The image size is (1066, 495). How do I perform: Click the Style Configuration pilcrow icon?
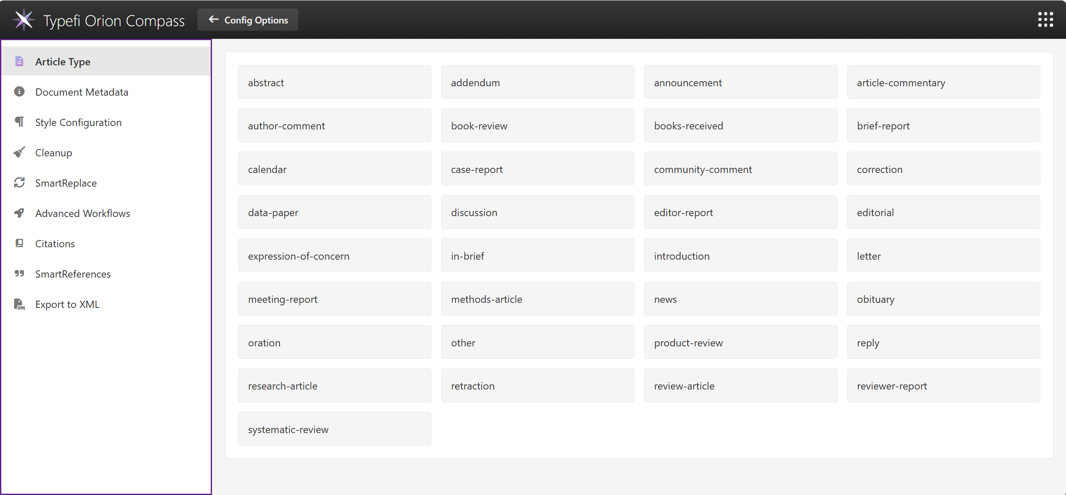(x=19, y=122)
